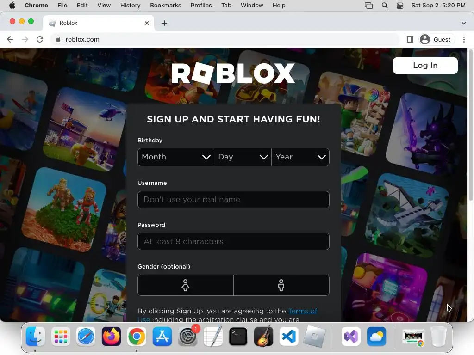
Task: Open TextEdit from the Dock
Action: [x=213, y=337]
